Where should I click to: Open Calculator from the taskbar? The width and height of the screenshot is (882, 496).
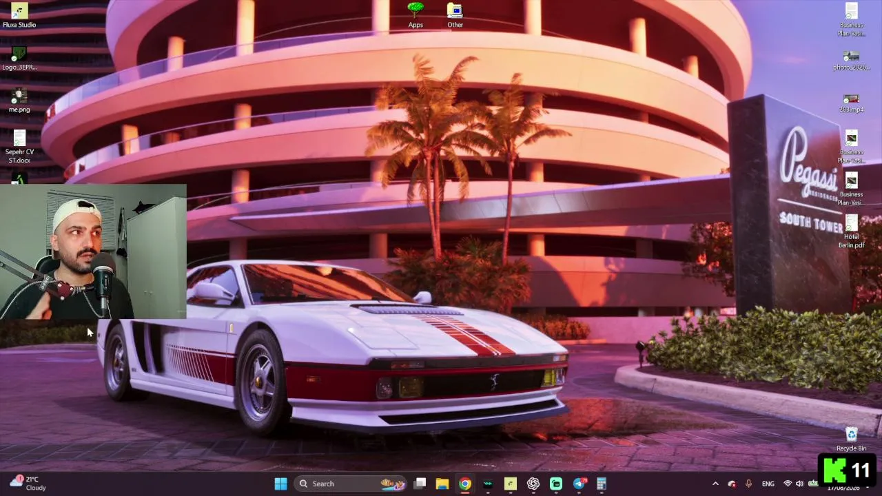pyautogui.click(x=602, y=484)
